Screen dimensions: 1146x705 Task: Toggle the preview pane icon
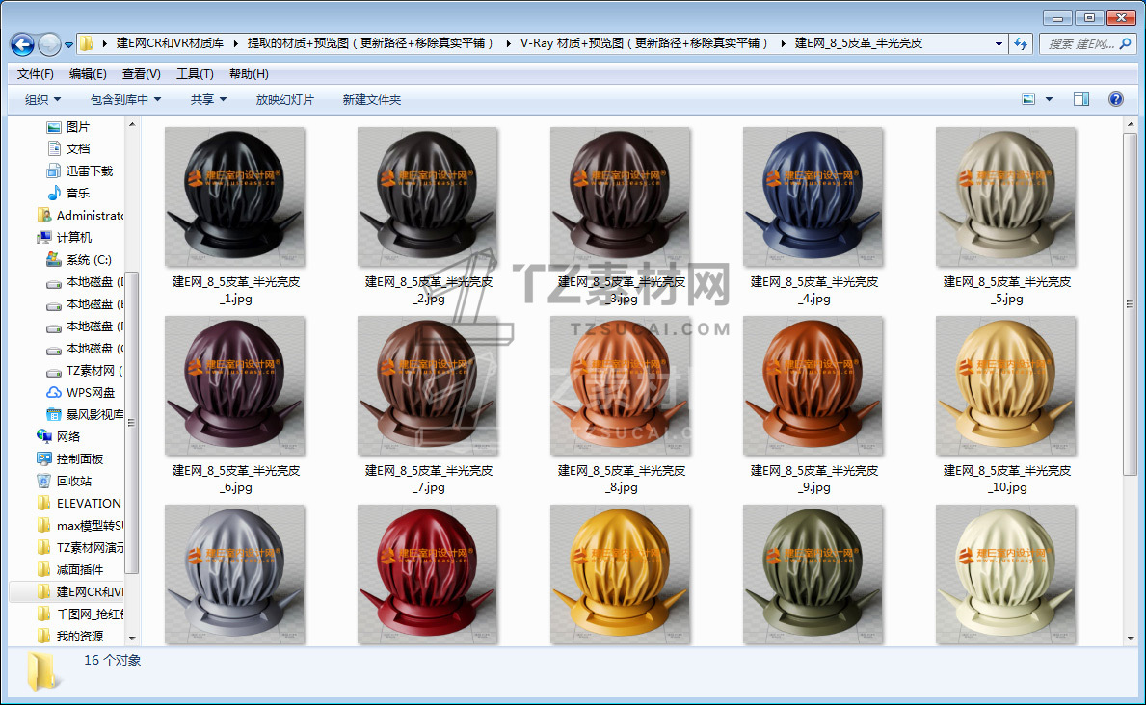coord(1081,99)
